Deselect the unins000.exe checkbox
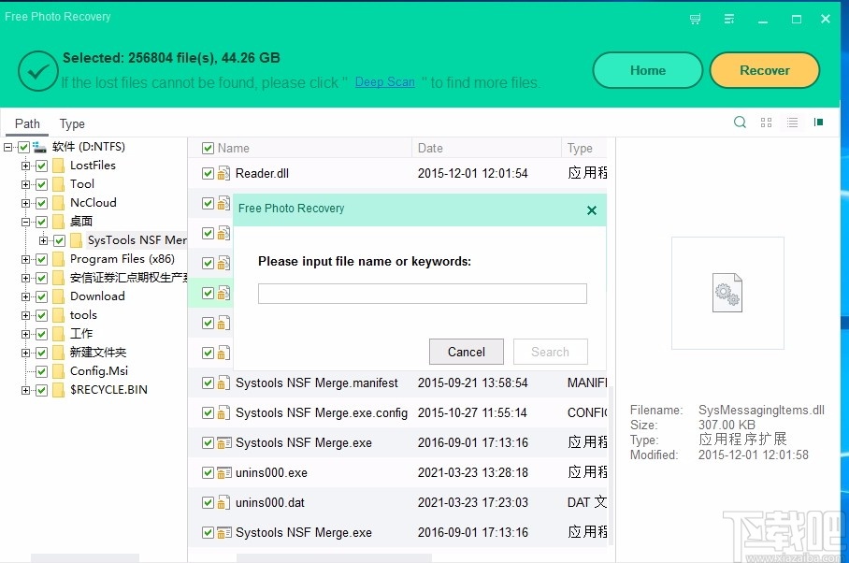Screen dimensions: 849x563 [x=208, y=472]
